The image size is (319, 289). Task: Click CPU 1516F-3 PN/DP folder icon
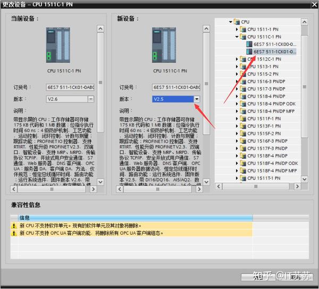(243, 141)
